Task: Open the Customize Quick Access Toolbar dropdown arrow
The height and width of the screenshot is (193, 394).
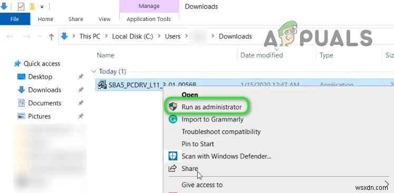Action: (42, 7)
